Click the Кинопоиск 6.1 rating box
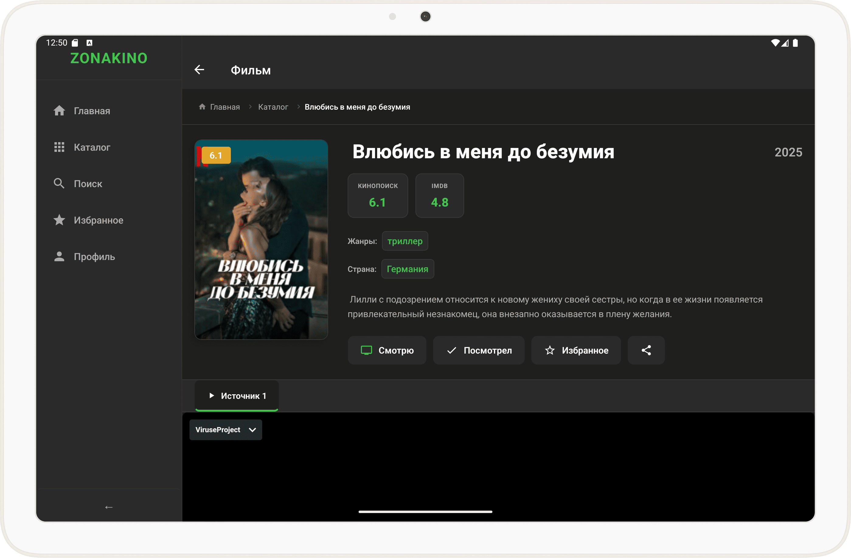 coord(377,196)
